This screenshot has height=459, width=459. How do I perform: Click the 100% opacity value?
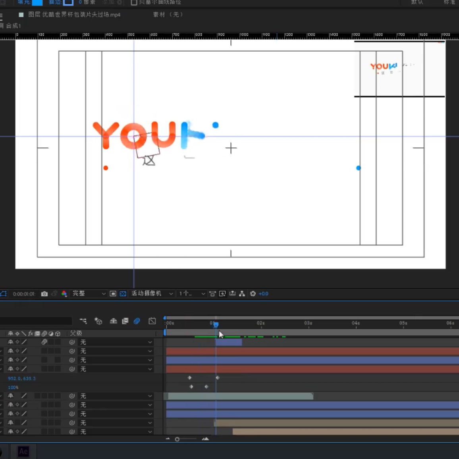[x=13, y=387]
